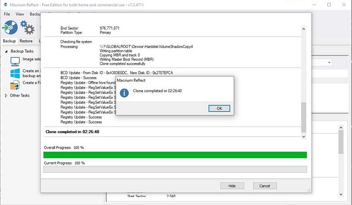Click the blue info icon in the dialog
352x205 pixels.
click(x=124, y=93)
